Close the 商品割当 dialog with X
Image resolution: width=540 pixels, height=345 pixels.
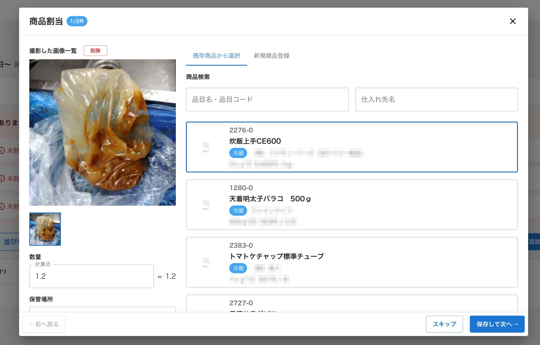(x=513, y=21)
